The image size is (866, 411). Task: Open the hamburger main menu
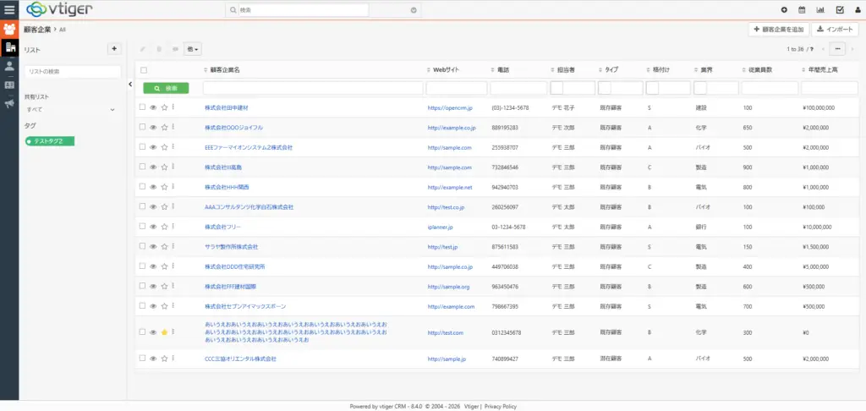pos(9,10)
